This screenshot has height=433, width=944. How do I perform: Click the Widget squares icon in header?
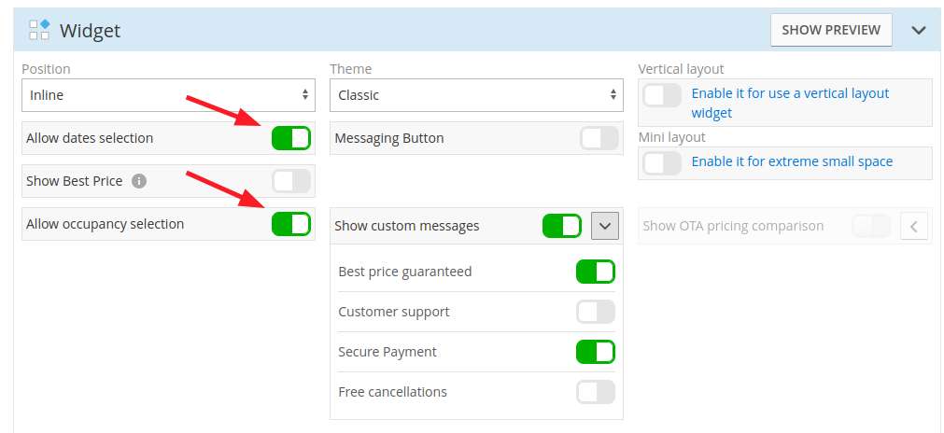click(39, 30)
